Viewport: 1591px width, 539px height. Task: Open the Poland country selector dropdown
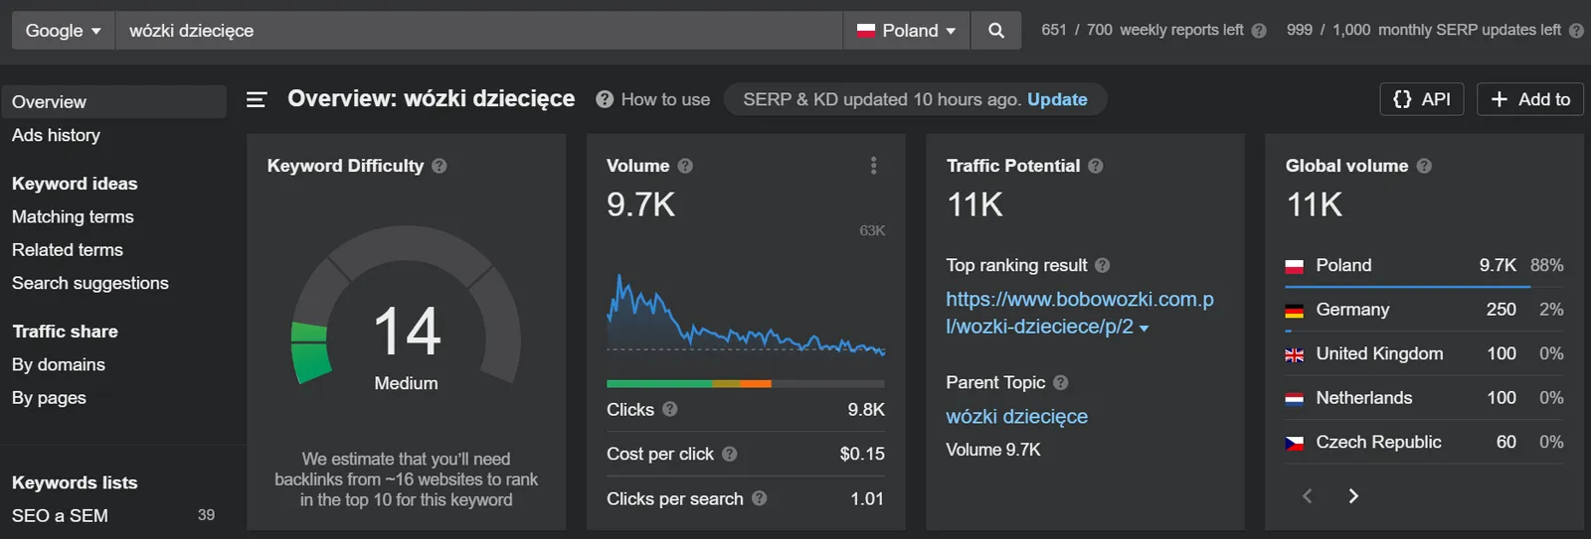(907, 31)
